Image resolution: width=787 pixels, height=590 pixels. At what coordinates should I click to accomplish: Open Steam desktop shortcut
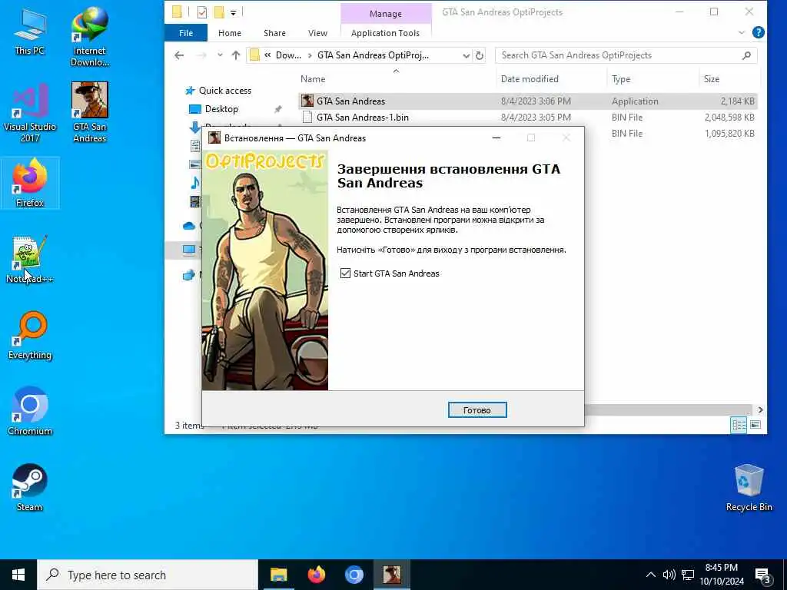tap(30, 488)
